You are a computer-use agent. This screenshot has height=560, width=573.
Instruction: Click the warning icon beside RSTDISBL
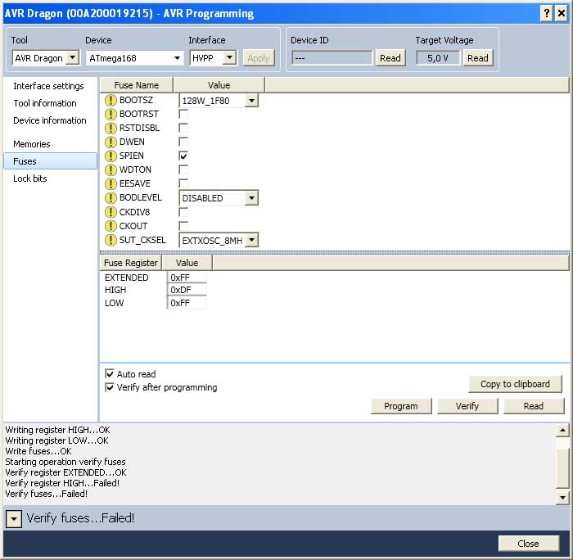(111, 128)
